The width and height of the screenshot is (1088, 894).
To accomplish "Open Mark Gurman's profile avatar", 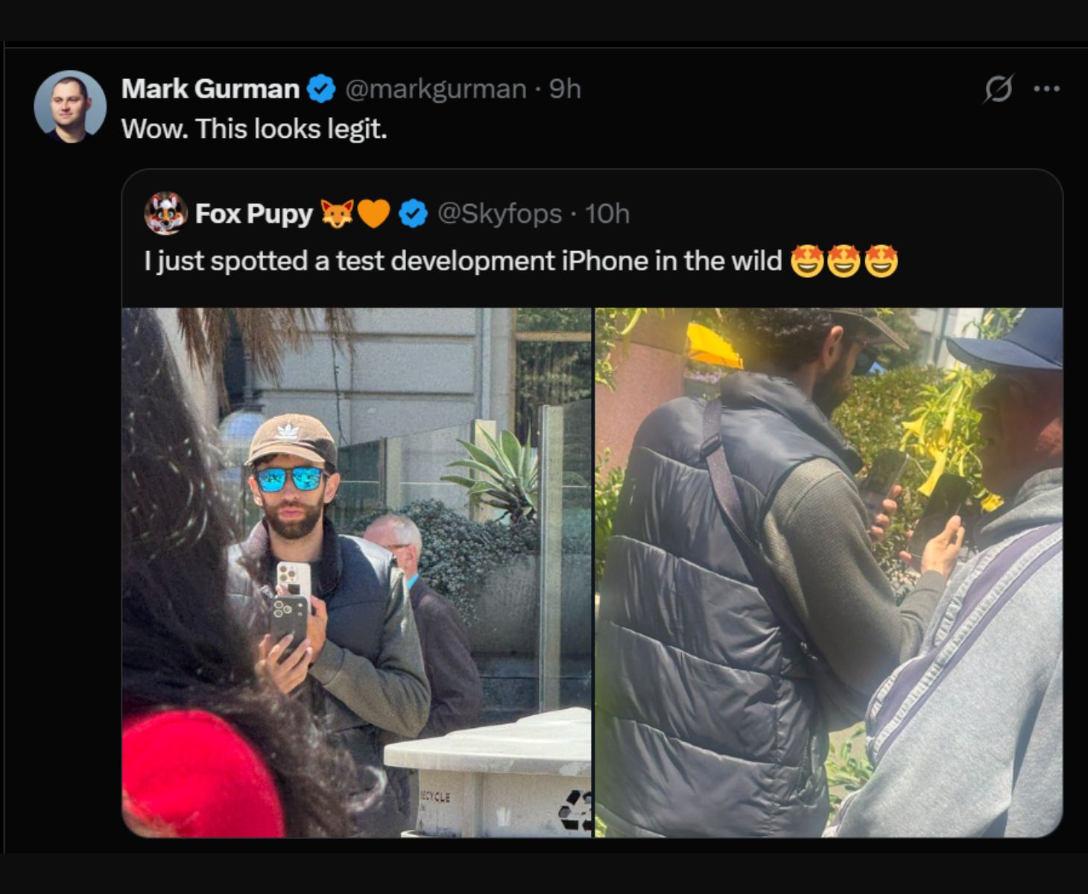I will click(70, 107).
